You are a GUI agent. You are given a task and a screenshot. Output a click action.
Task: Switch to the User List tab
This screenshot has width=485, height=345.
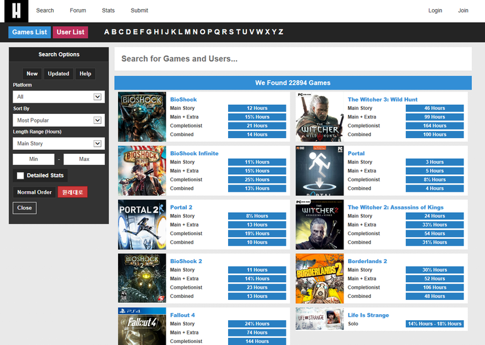tap(71, 32)
